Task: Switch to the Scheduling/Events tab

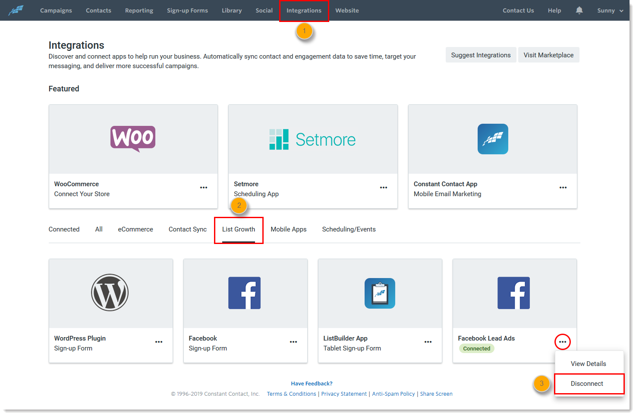Action: coord(349,229)
